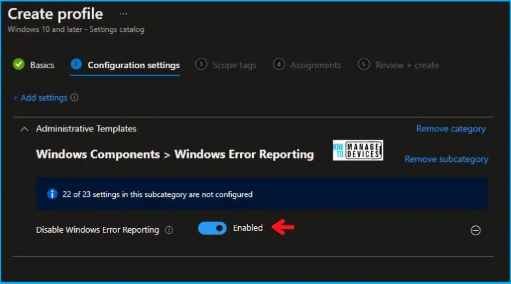Screen dimensions: 511x284
Task: Click the '22 of 23 settings' message
Action: [x=158, y=194]
